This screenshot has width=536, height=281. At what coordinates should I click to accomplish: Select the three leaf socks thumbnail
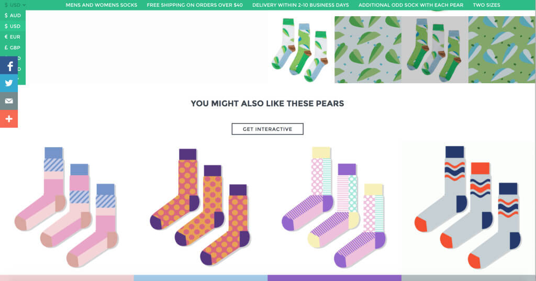pyautogui.click(x=301, y=50)
